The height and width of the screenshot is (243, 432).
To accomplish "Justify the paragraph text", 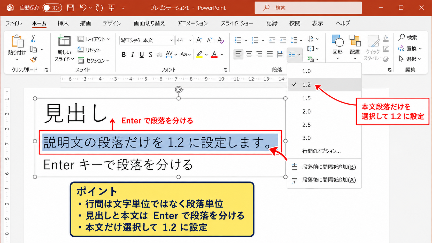I will [270, 54].
